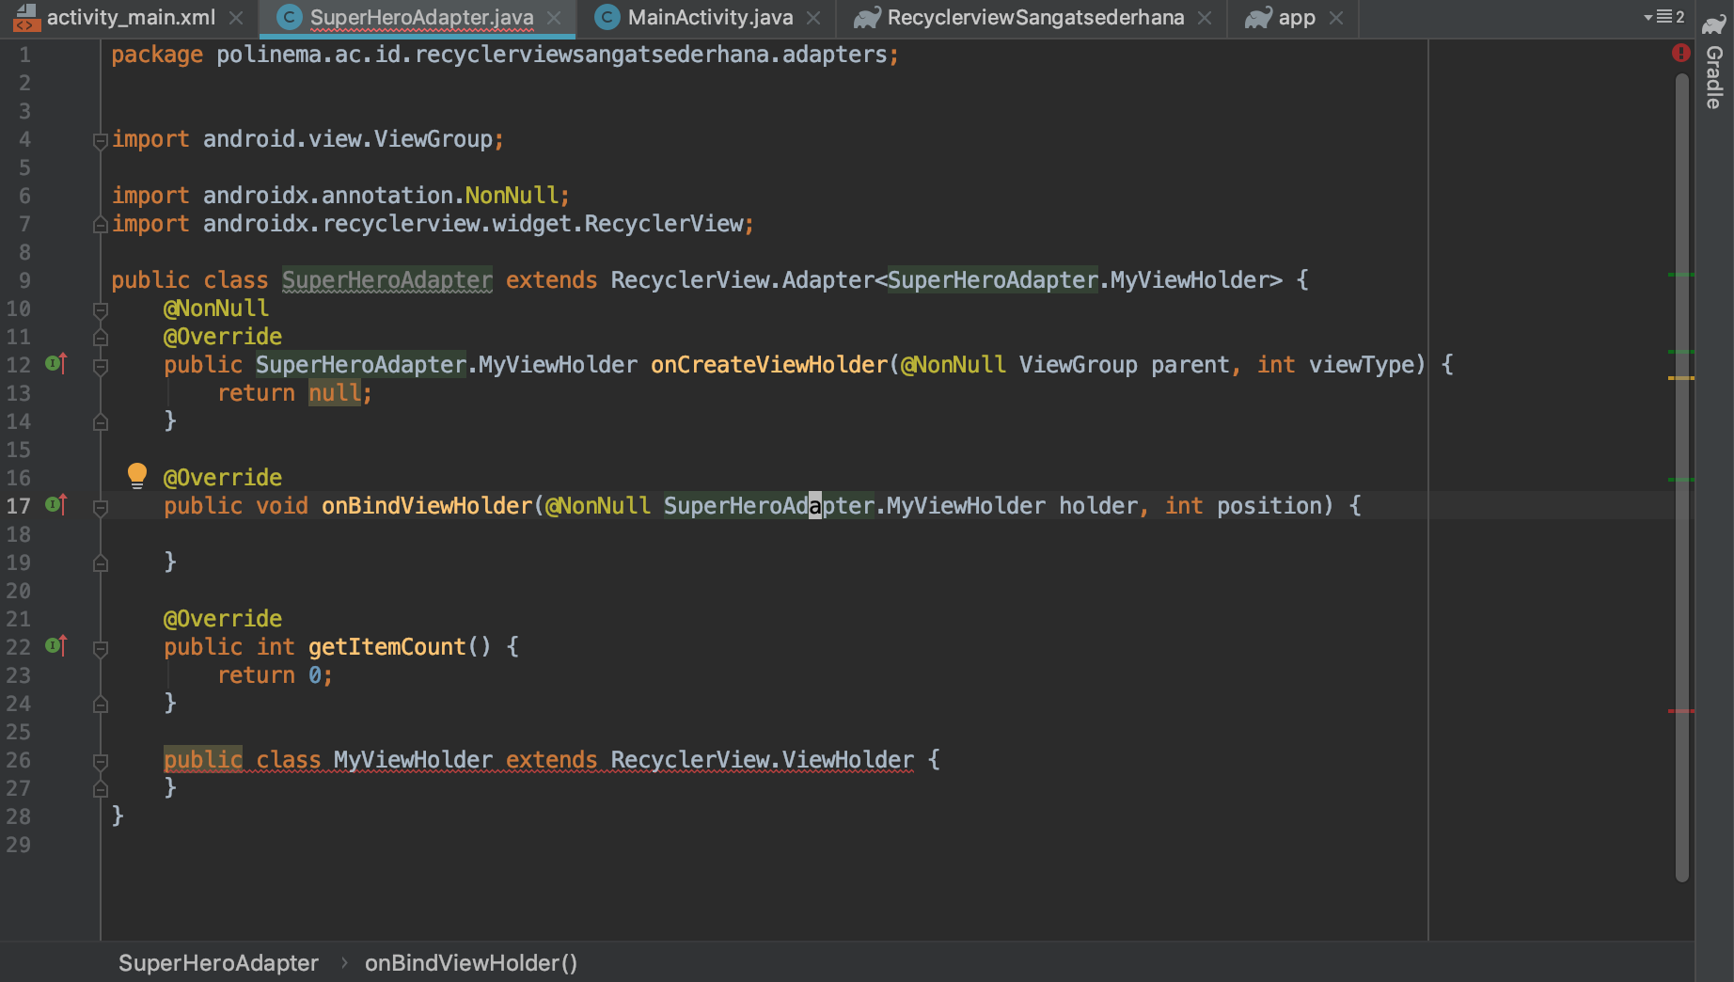
Task: Click the class icon on MainActivity.java tab
Action: point(607,18)
